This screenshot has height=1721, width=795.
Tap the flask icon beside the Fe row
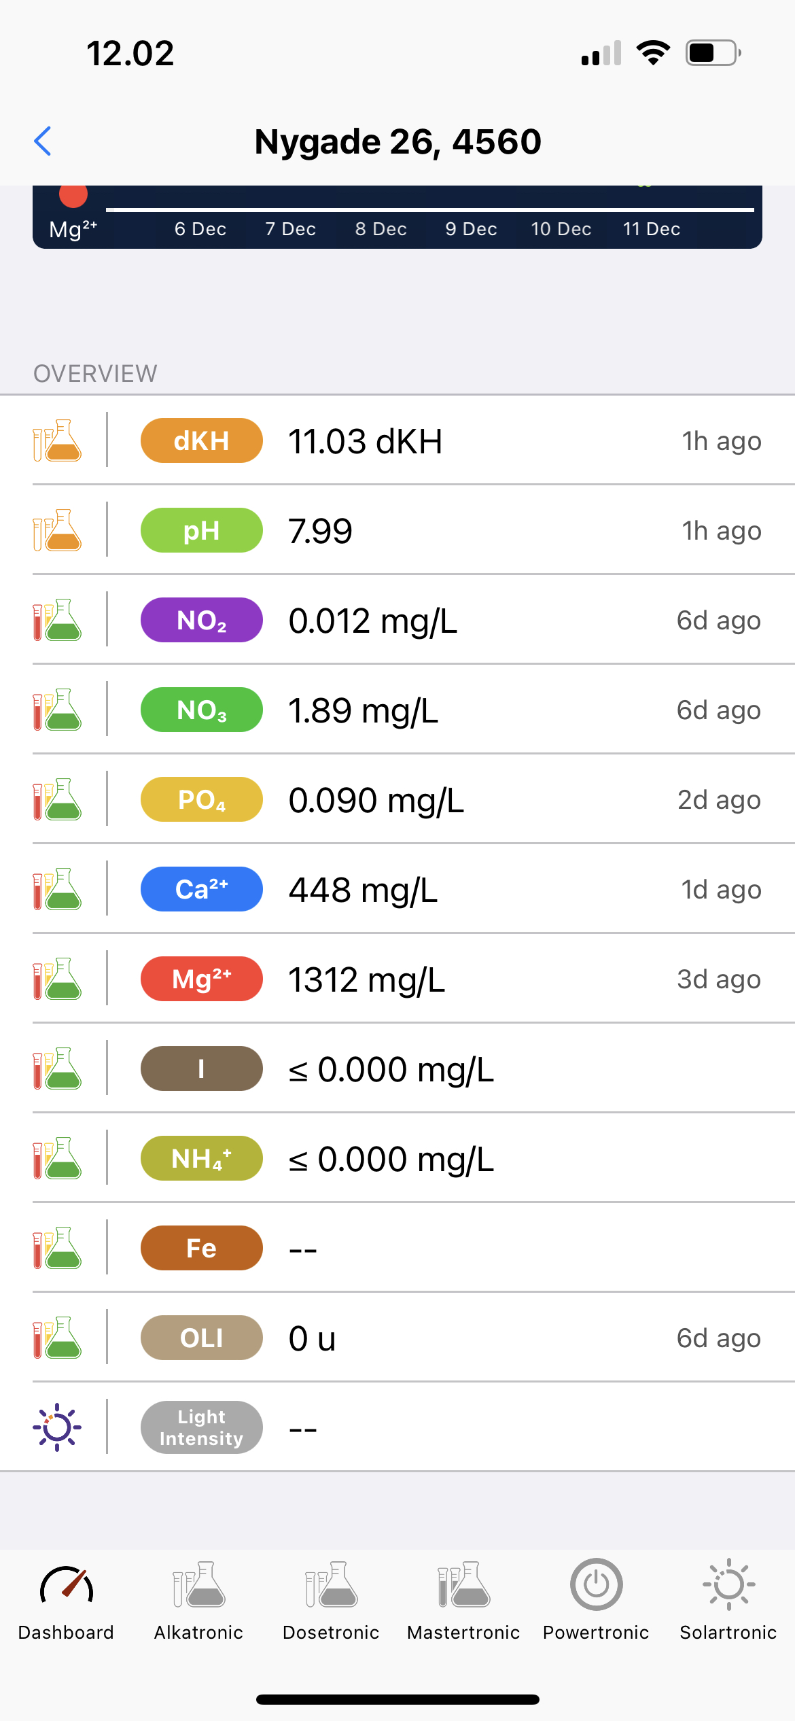(x=57, y=1248)
